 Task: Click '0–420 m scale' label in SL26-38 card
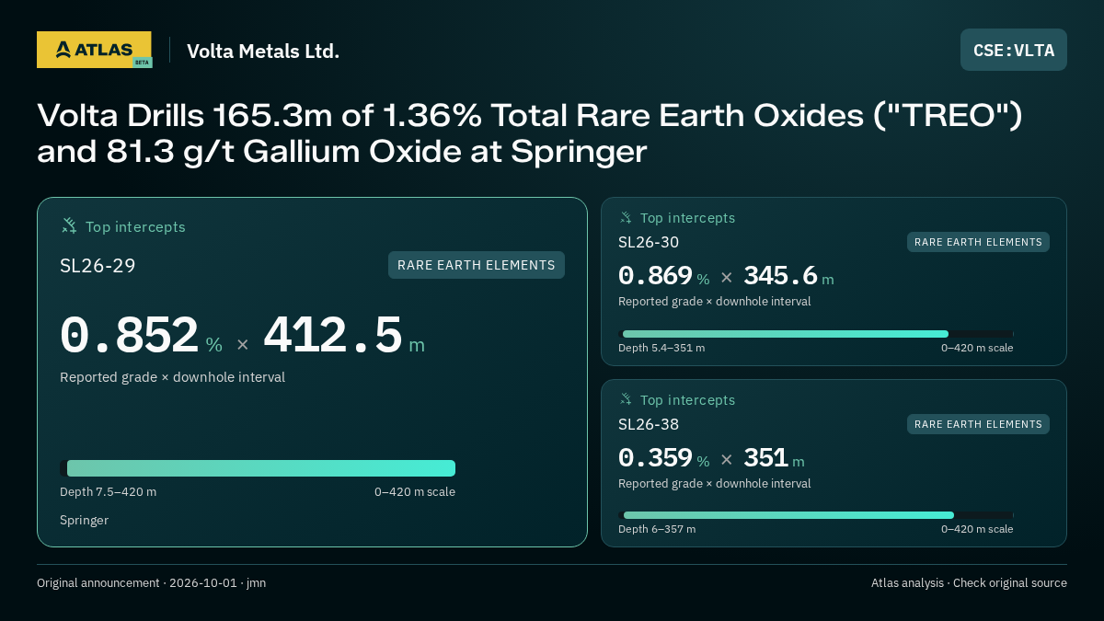tap(977, 529)
